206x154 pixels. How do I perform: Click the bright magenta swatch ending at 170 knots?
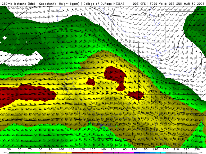point(132,153)
